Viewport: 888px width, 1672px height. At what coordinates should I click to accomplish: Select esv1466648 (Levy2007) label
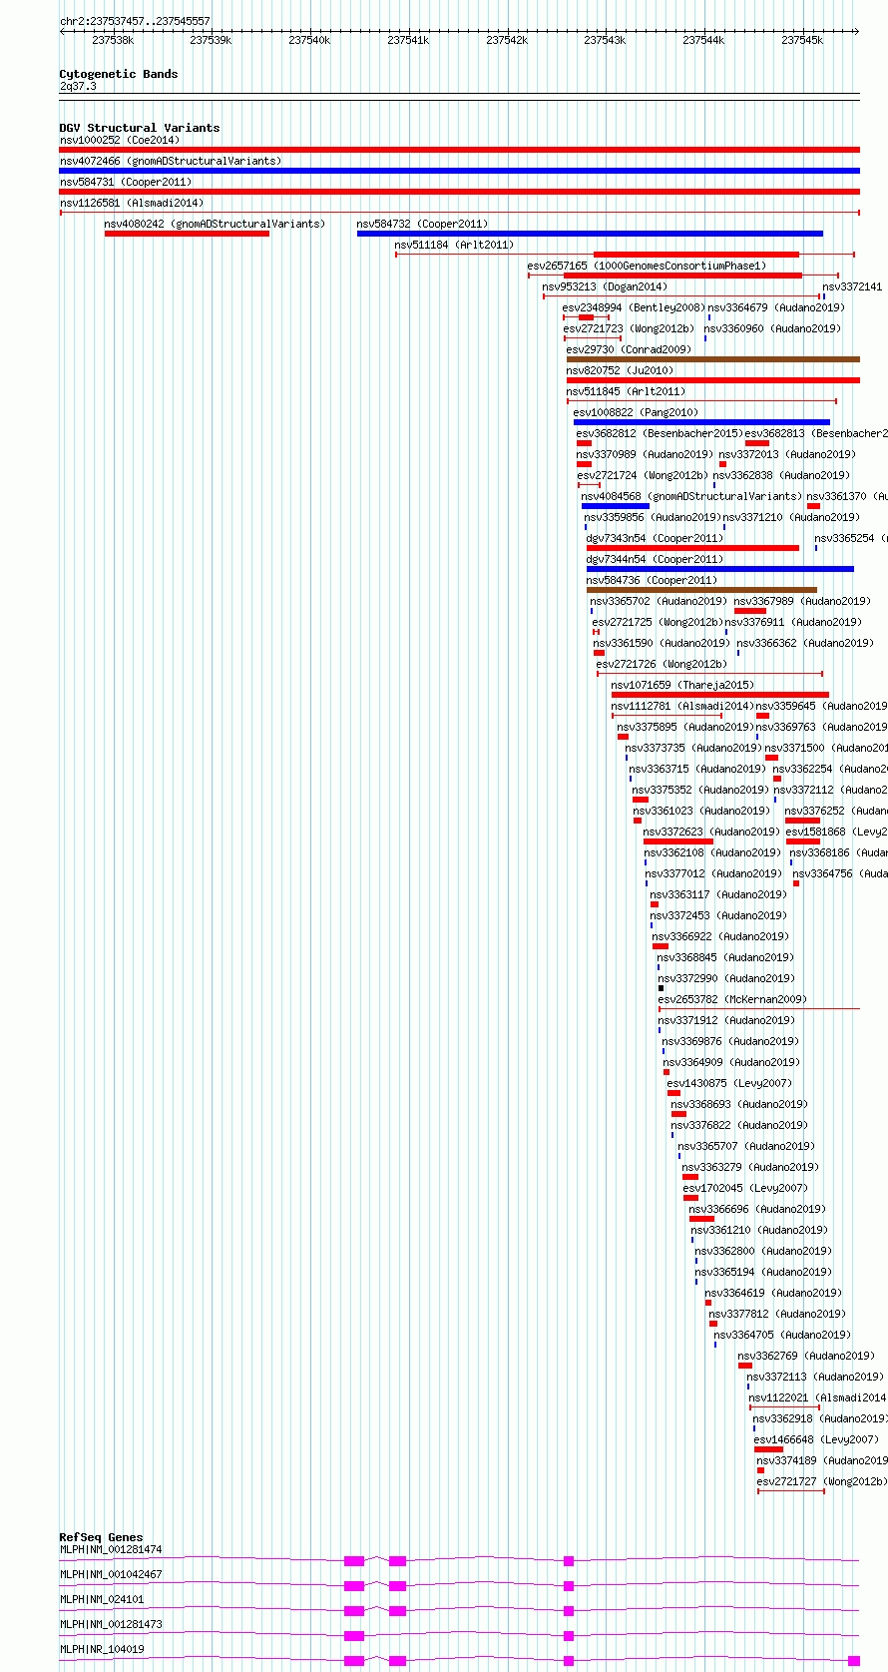tap(816, 1439)
